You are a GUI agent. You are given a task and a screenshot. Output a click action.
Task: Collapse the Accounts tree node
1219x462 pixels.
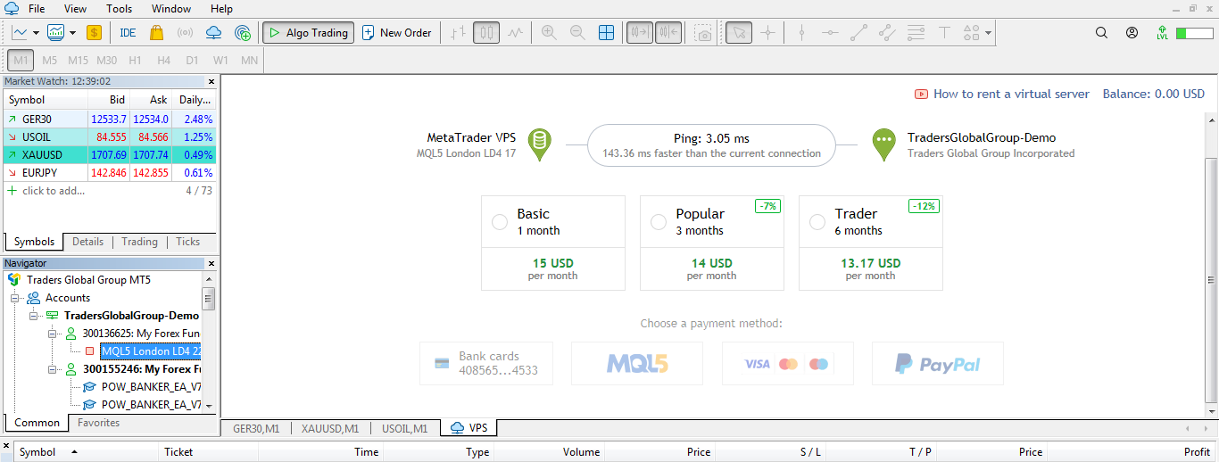point(15,298)
